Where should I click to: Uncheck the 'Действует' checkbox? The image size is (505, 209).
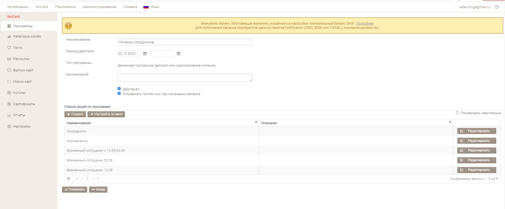pos(119,89)
